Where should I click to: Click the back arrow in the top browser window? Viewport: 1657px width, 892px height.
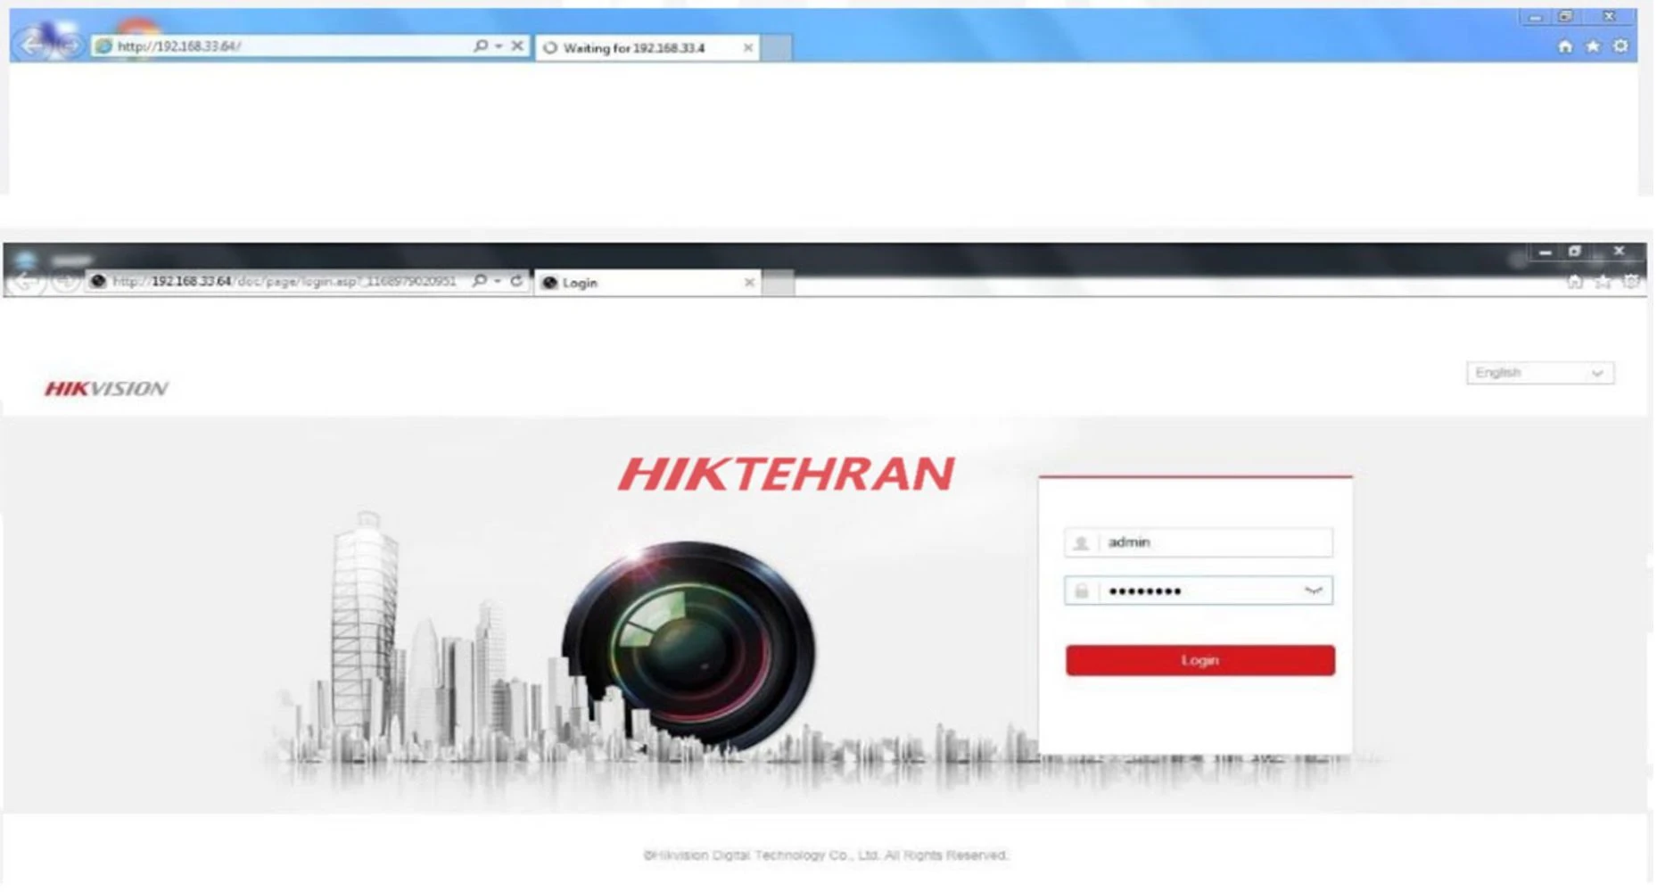[x=33, y=44]
